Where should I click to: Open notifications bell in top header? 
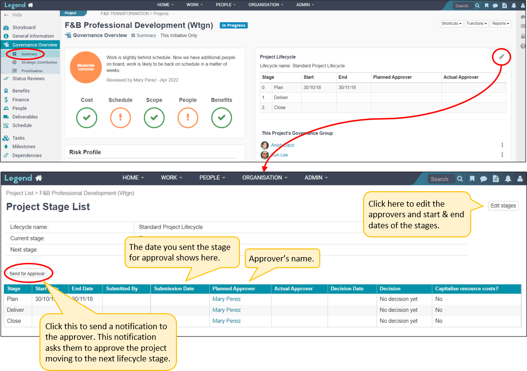click(514, 6)
